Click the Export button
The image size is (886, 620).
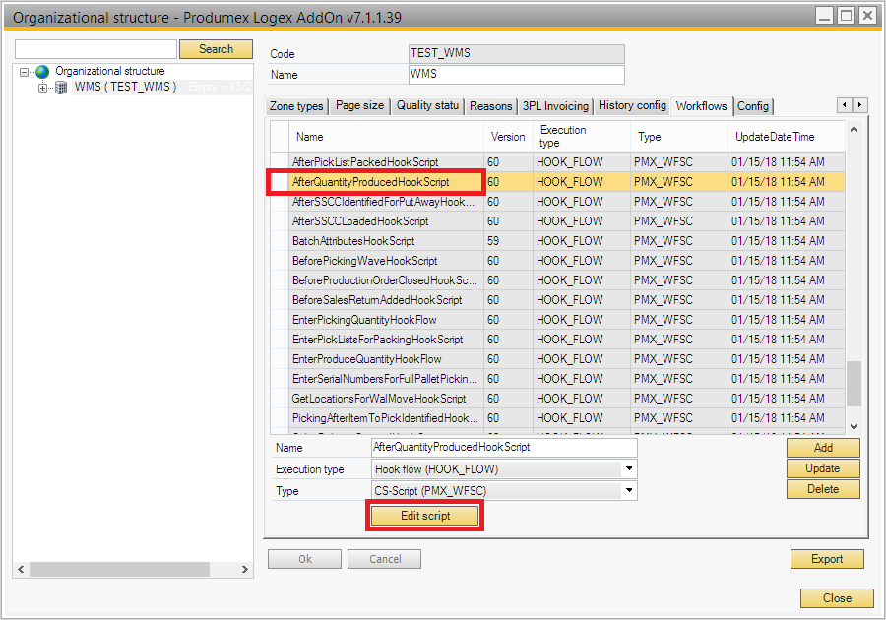point(827,559)
